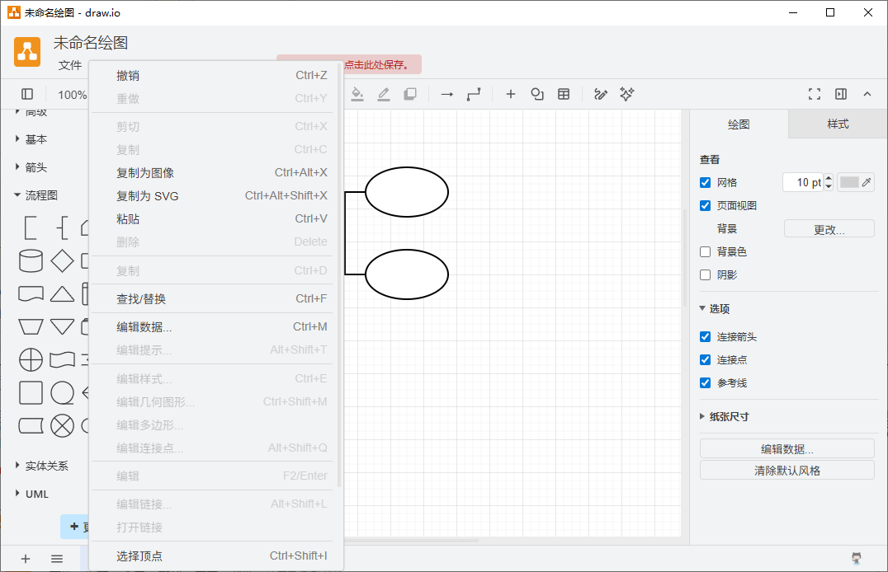Select the fill color bucket icon

tap(357, 94)
